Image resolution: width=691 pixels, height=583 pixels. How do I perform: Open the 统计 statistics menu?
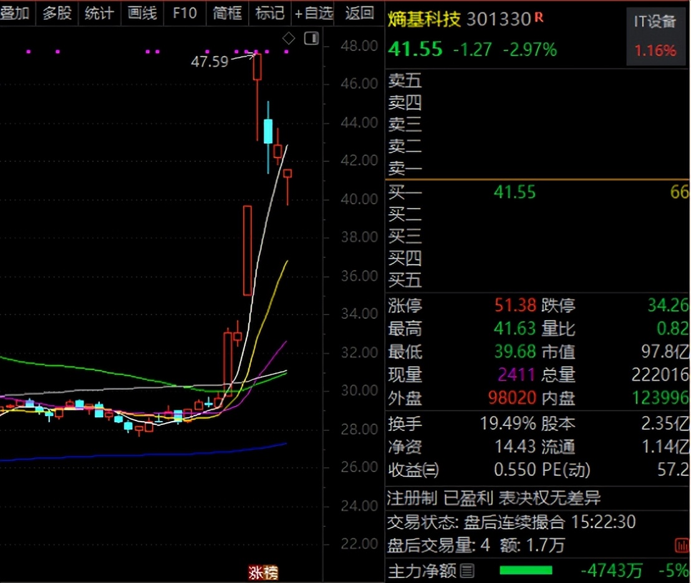coord(99,12)
